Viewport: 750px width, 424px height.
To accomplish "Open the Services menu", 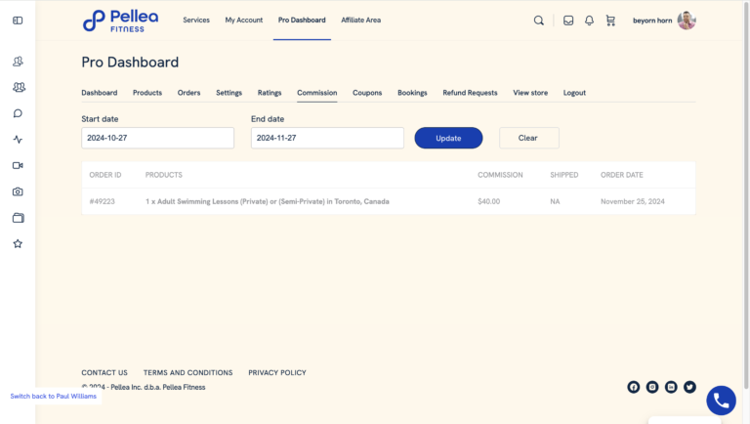I will coord(196,21).
